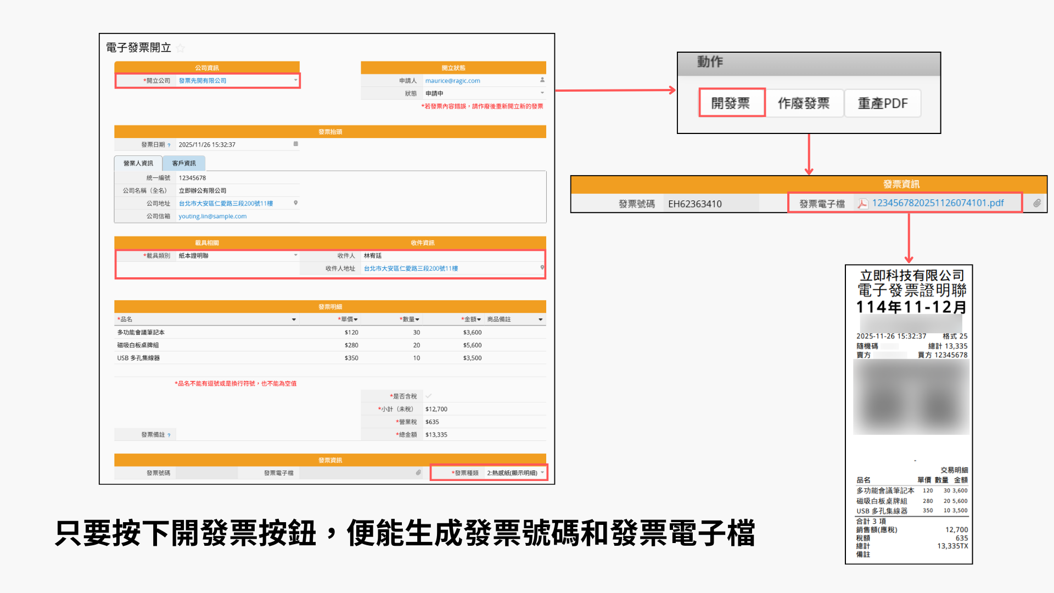This screenshot has width=1054, height=593.
Task: Expand the 發票種類 dropdown
Action: pyautogui.click(x=542, y=472)
